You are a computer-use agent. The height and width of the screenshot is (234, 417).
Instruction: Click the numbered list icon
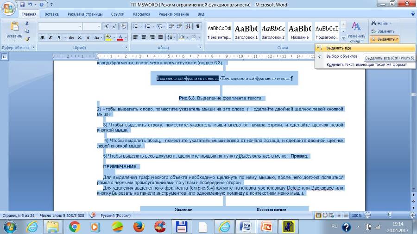147,26
